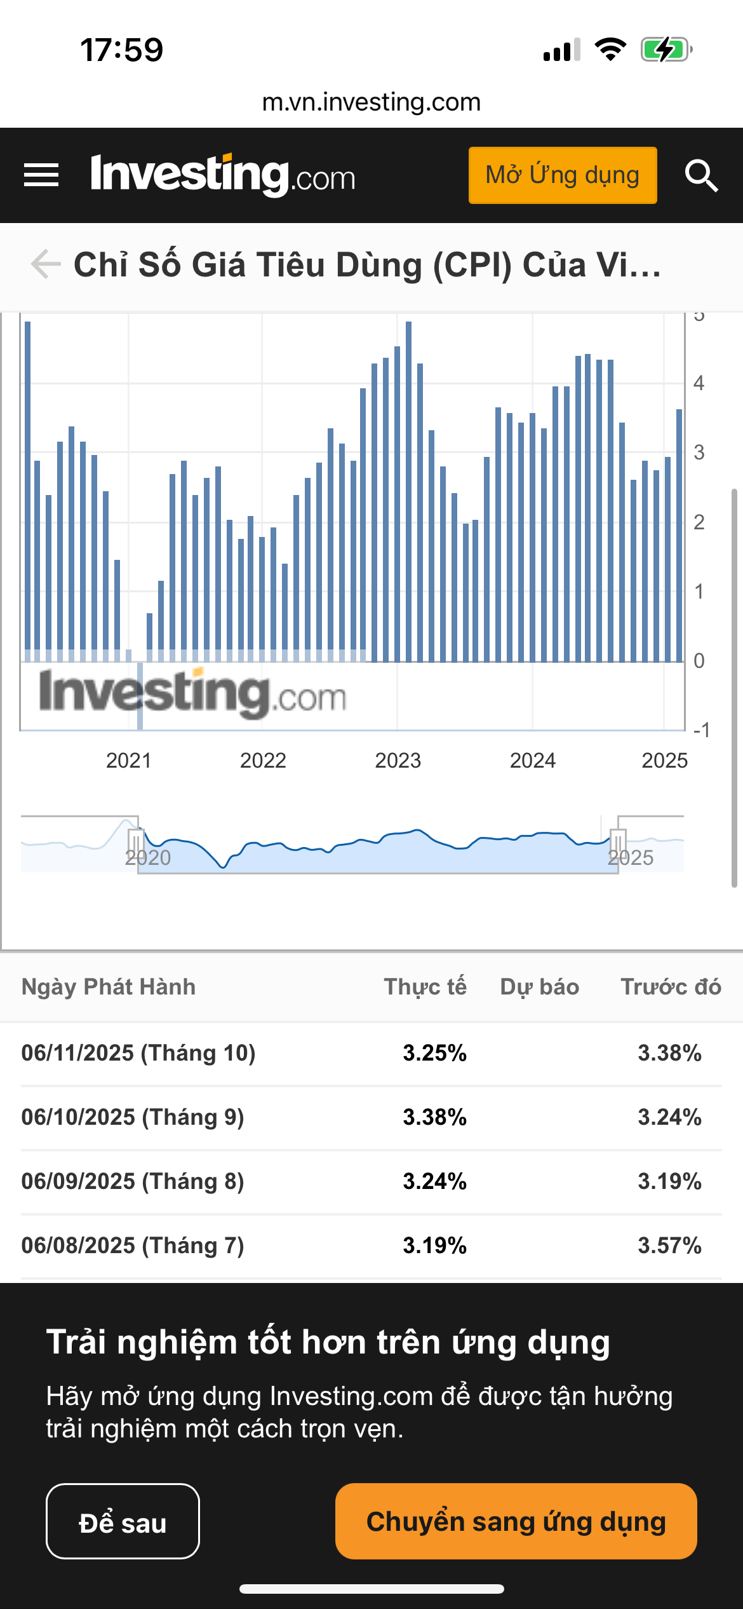The image size is (743, 1609).
Task: Select the 06/09/2025 (Tháng 8) row
Action: click(371, 1181)
